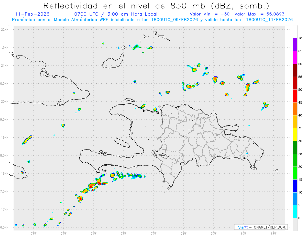This screenshot has height=237, width=307.
Task: Click the red 50–55 dBZ color band
Action: click(x=295, y=83)
